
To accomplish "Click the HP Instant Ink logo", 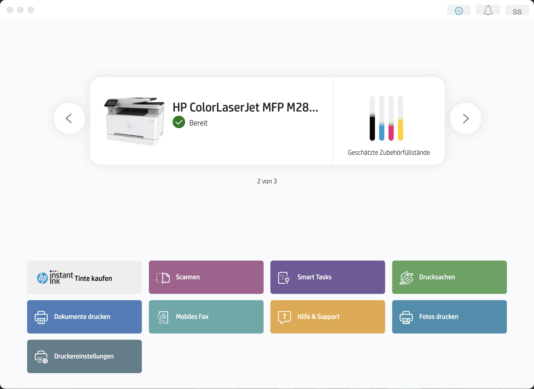I will [x=55, y=277].
